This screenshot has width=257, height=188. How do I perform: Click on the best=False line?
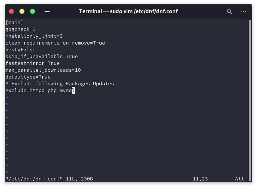point(20,49)
